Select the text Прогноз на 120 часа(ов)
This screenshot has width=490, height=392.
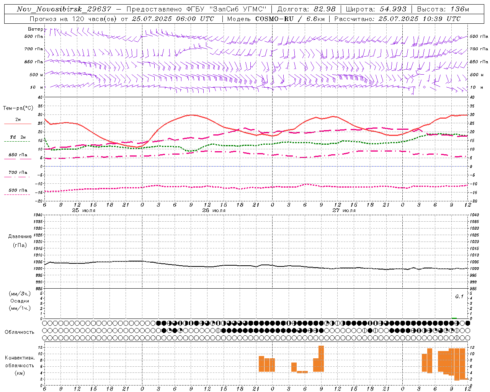(73, 19)
